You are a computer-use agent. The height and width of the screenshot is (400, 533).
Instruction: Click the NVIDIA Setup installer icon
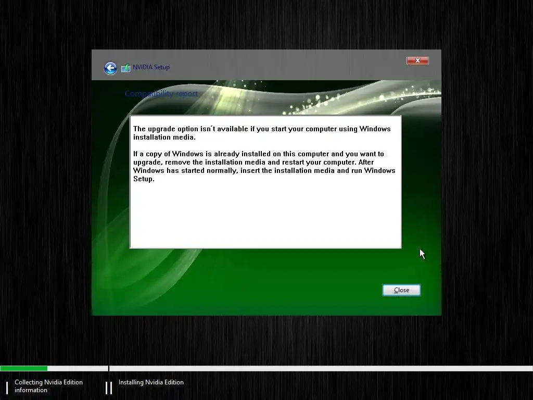click(126, 68)
